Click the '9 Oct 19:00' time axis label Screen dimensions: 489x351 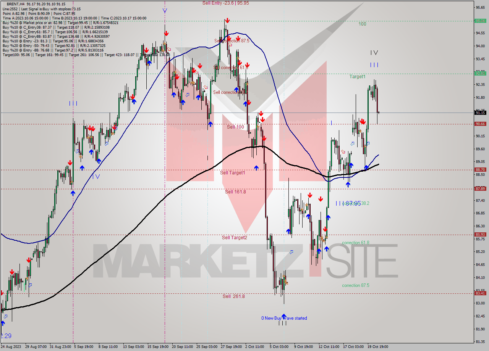[303, 347]
